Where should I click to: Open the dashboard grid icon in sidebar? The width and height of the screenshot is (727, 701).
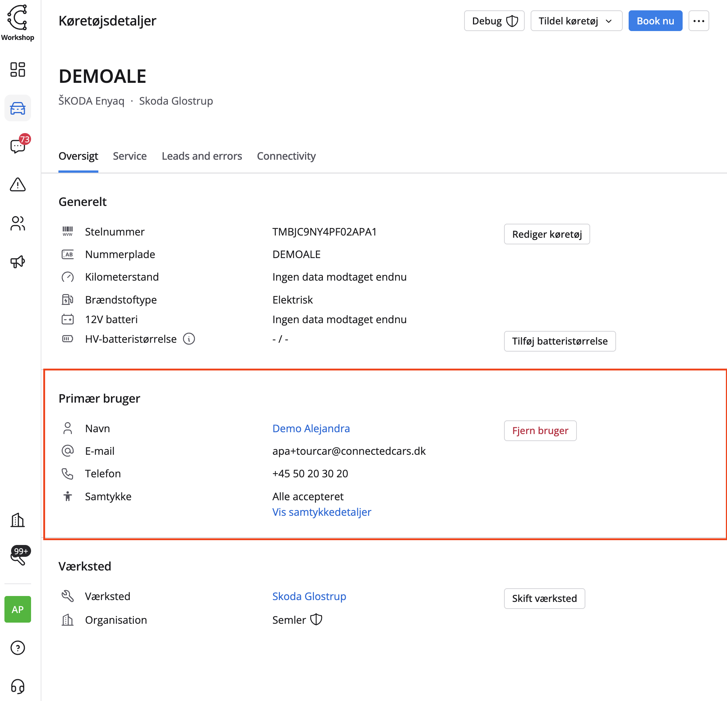click(x=17, y=70)
